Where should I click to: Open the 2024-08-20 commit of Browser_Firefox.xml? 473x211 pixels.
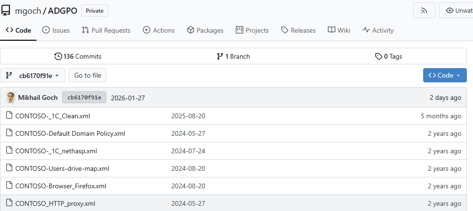click(x=188, y=186)
